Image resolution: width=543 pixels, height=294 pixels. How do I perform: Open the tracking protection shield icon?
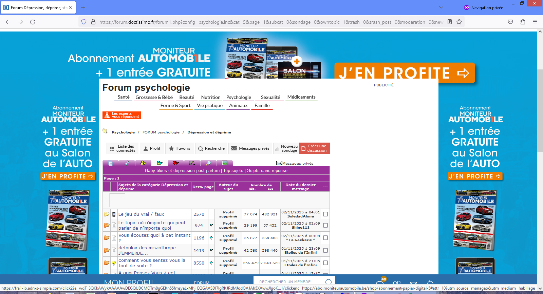[x=84, y=22]
